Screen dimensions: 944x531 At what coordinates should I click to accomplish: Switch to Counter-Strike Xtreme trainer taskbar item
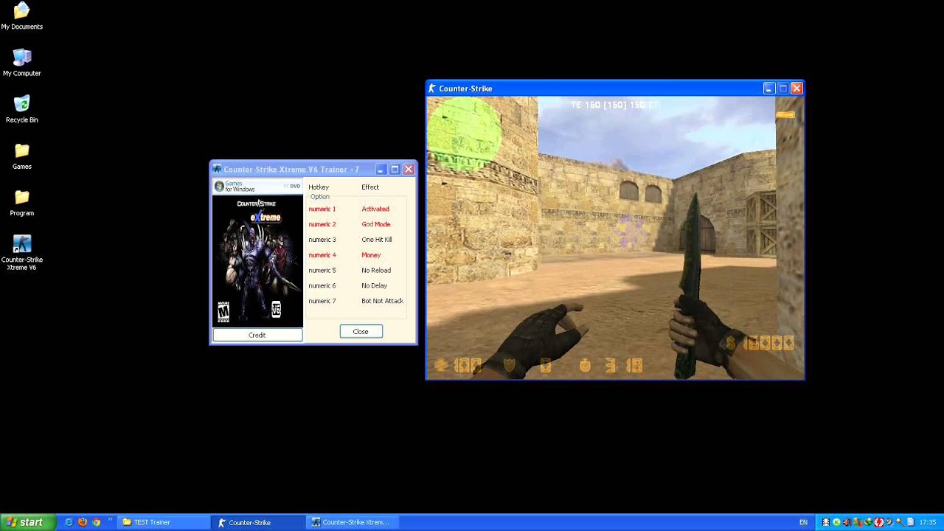353,522
